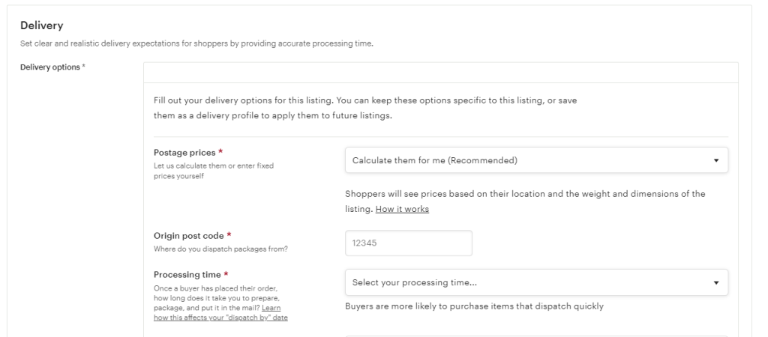Click Where do you dispatch packages from text
Screen dimensions: 768x337
pyautogui.click(x=221, y=249)
